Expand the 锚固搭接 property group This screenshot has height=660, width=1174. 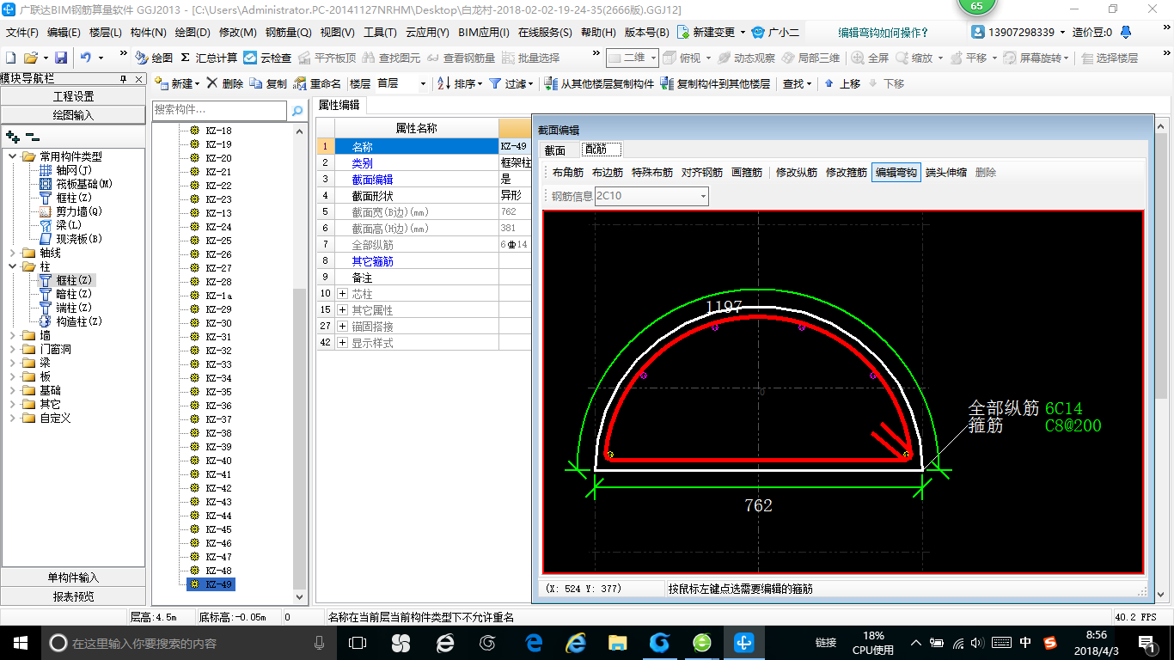coord(343,327)
